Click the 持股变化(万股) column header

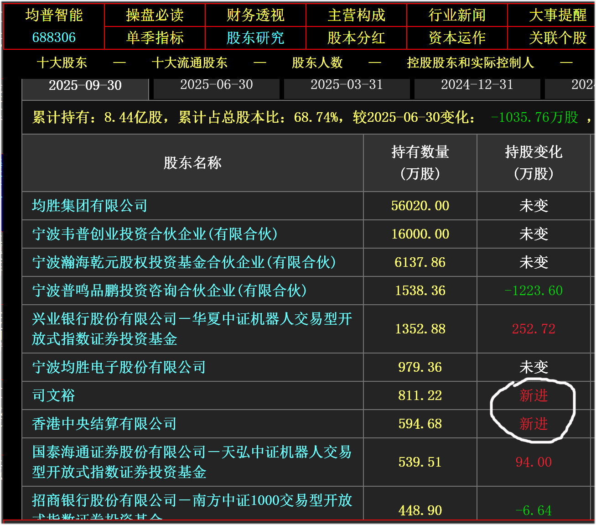(x=534, y=163)
